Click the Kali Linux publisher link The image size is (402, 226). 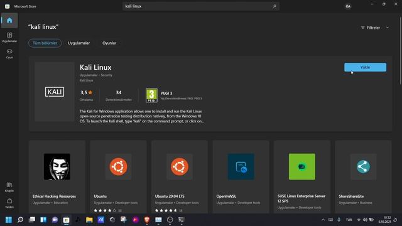pyautogui.click(x=87, y=80)
